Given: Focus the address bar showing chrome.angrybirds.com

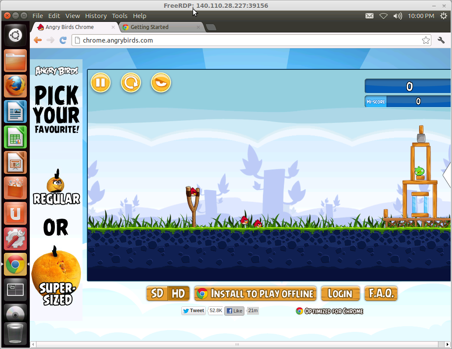Looking at the screenshot, I should [251, 40].
